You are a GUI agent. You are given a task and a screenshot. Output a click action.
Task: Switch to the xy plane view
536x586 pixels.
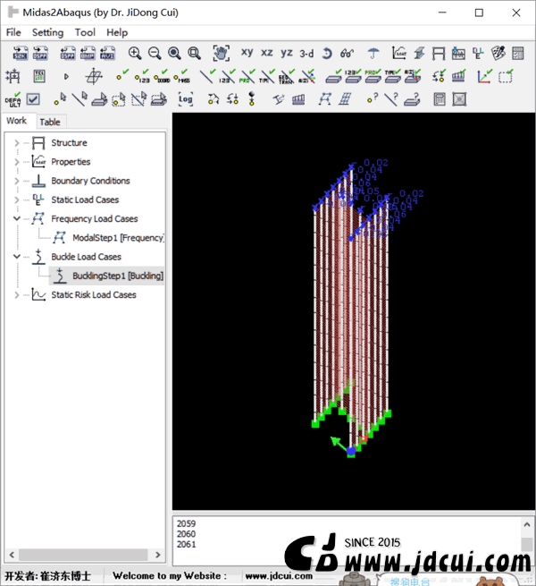point(247,52)
